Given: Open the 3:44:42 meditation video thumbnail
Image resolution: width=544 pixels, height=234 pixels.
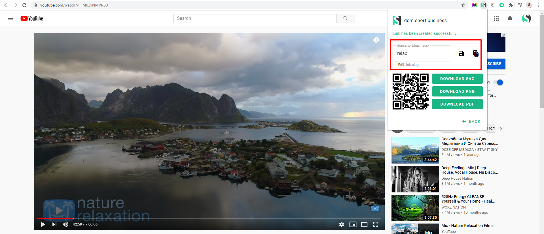Looking at the screenshot, I should 415,150.
